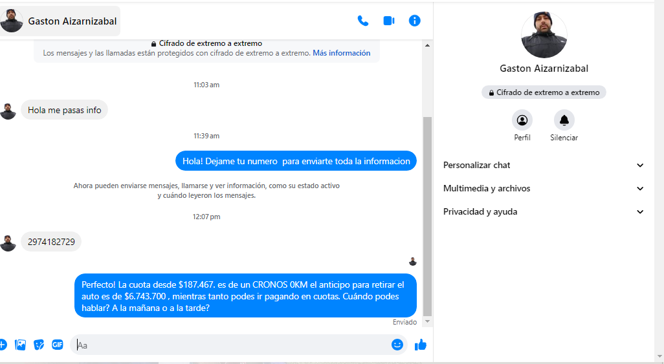This screenshot has height=364, width=664.
Task: Click the chat vertical scrollbar thumb
Action: (426, 213)
